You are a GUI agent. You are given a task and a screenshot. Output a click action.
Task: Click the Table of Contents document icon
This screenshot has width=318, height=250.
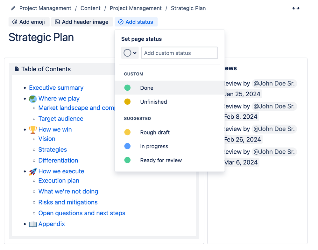click(17, 69)
